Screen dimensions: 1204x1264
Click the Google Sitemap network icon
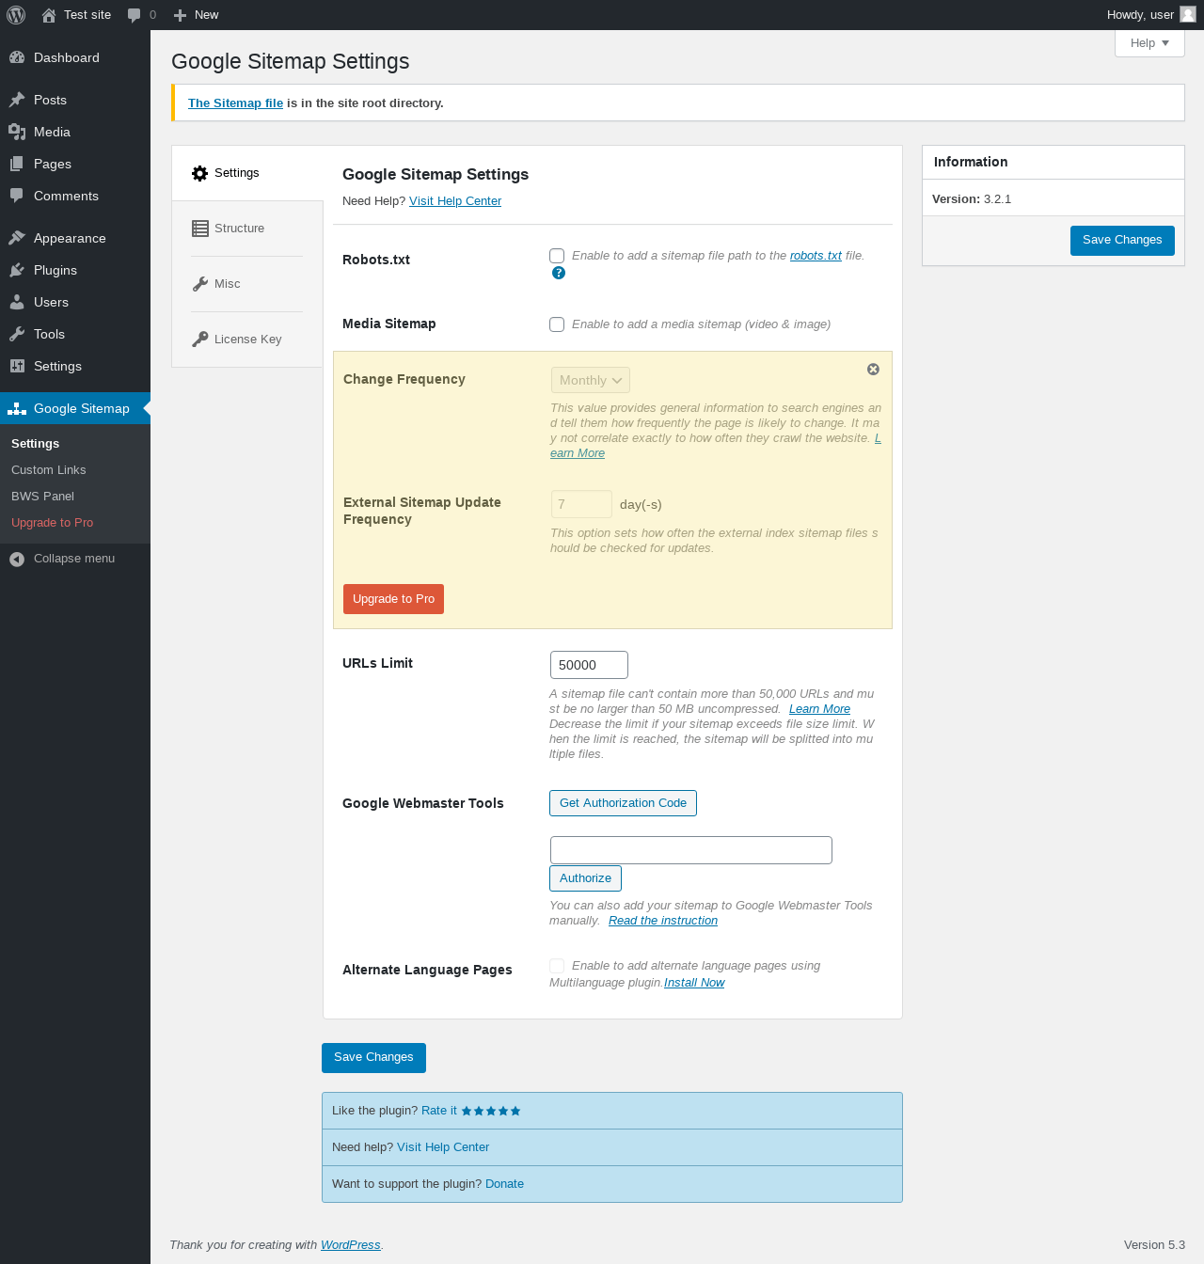(17, 408)
